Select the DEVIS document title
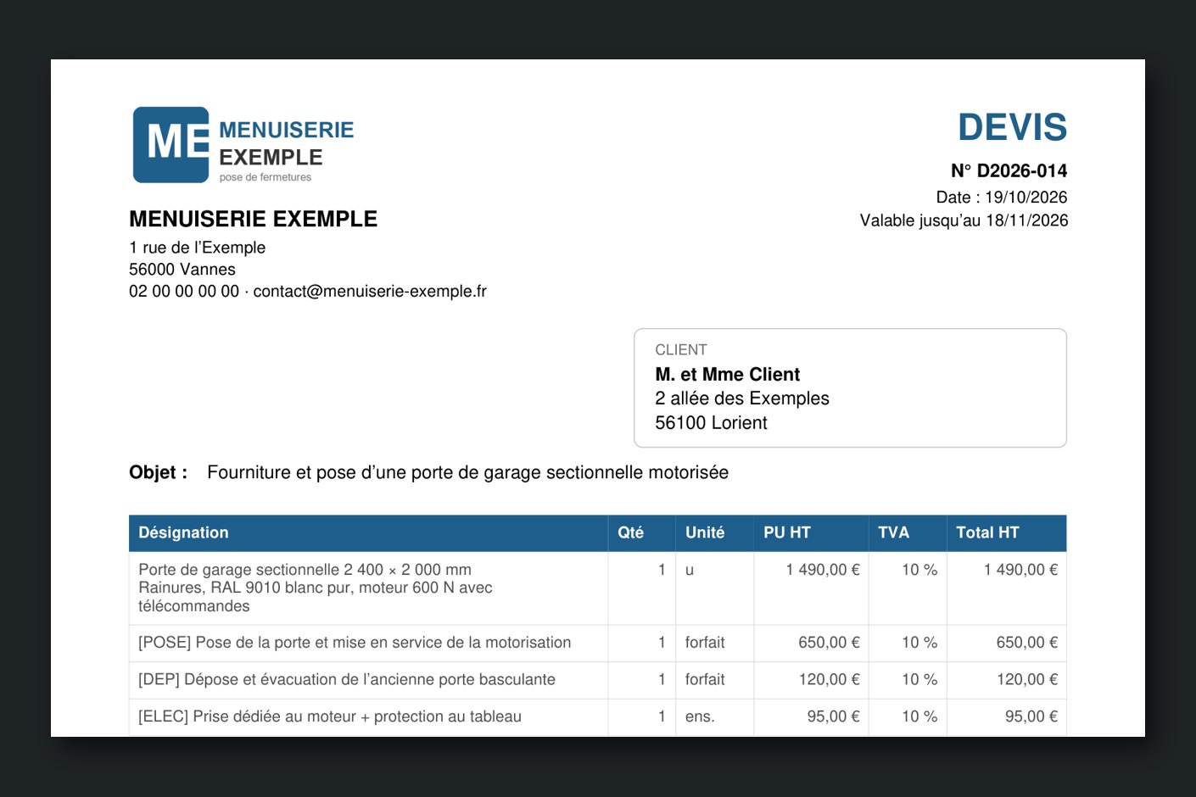 (1012, 127)
